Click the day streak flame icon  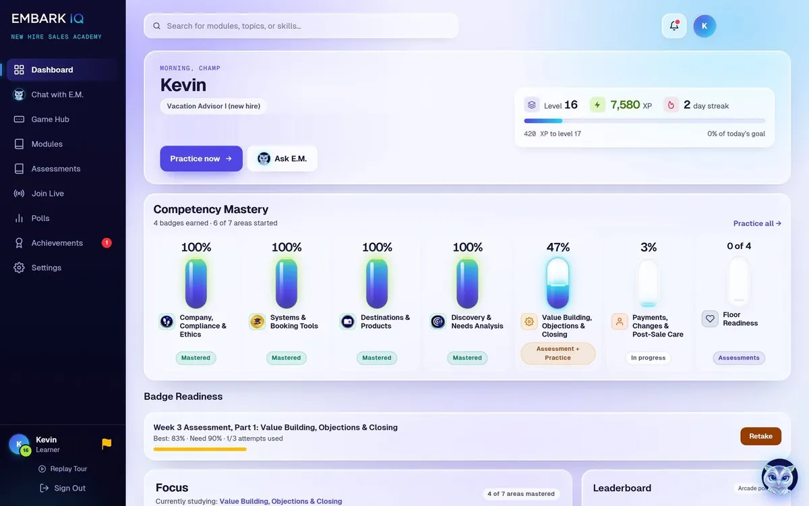pyautogui.click(x=671, y=105)
